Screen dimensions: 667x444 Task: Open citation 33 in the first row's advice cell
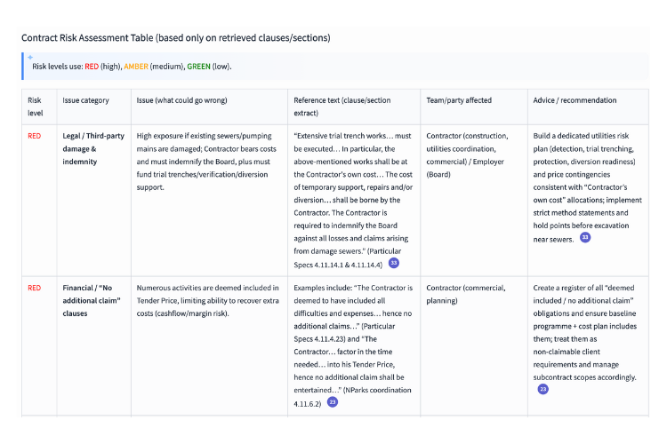[584, 238]
